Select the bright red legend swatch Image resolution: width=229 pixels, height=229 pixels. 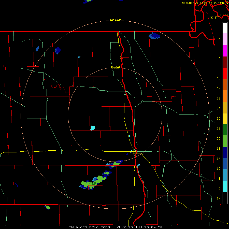tap(225, 73)
